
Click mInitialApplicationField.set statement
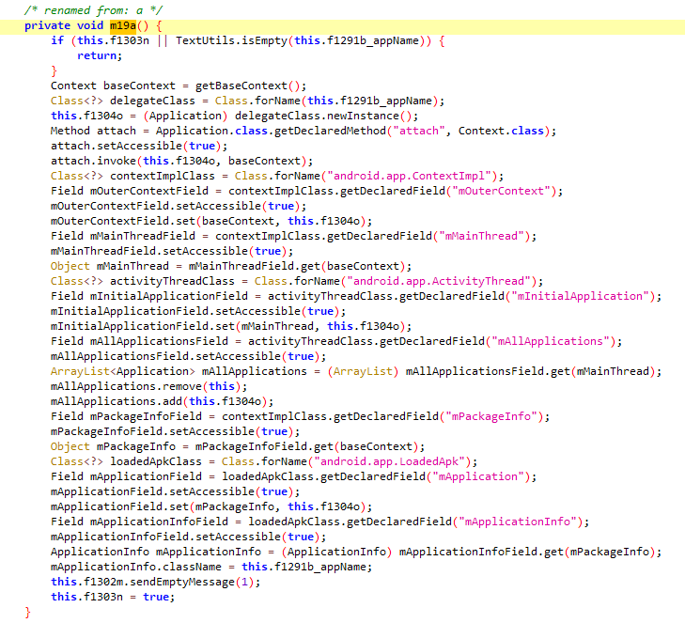coord(230,326)
